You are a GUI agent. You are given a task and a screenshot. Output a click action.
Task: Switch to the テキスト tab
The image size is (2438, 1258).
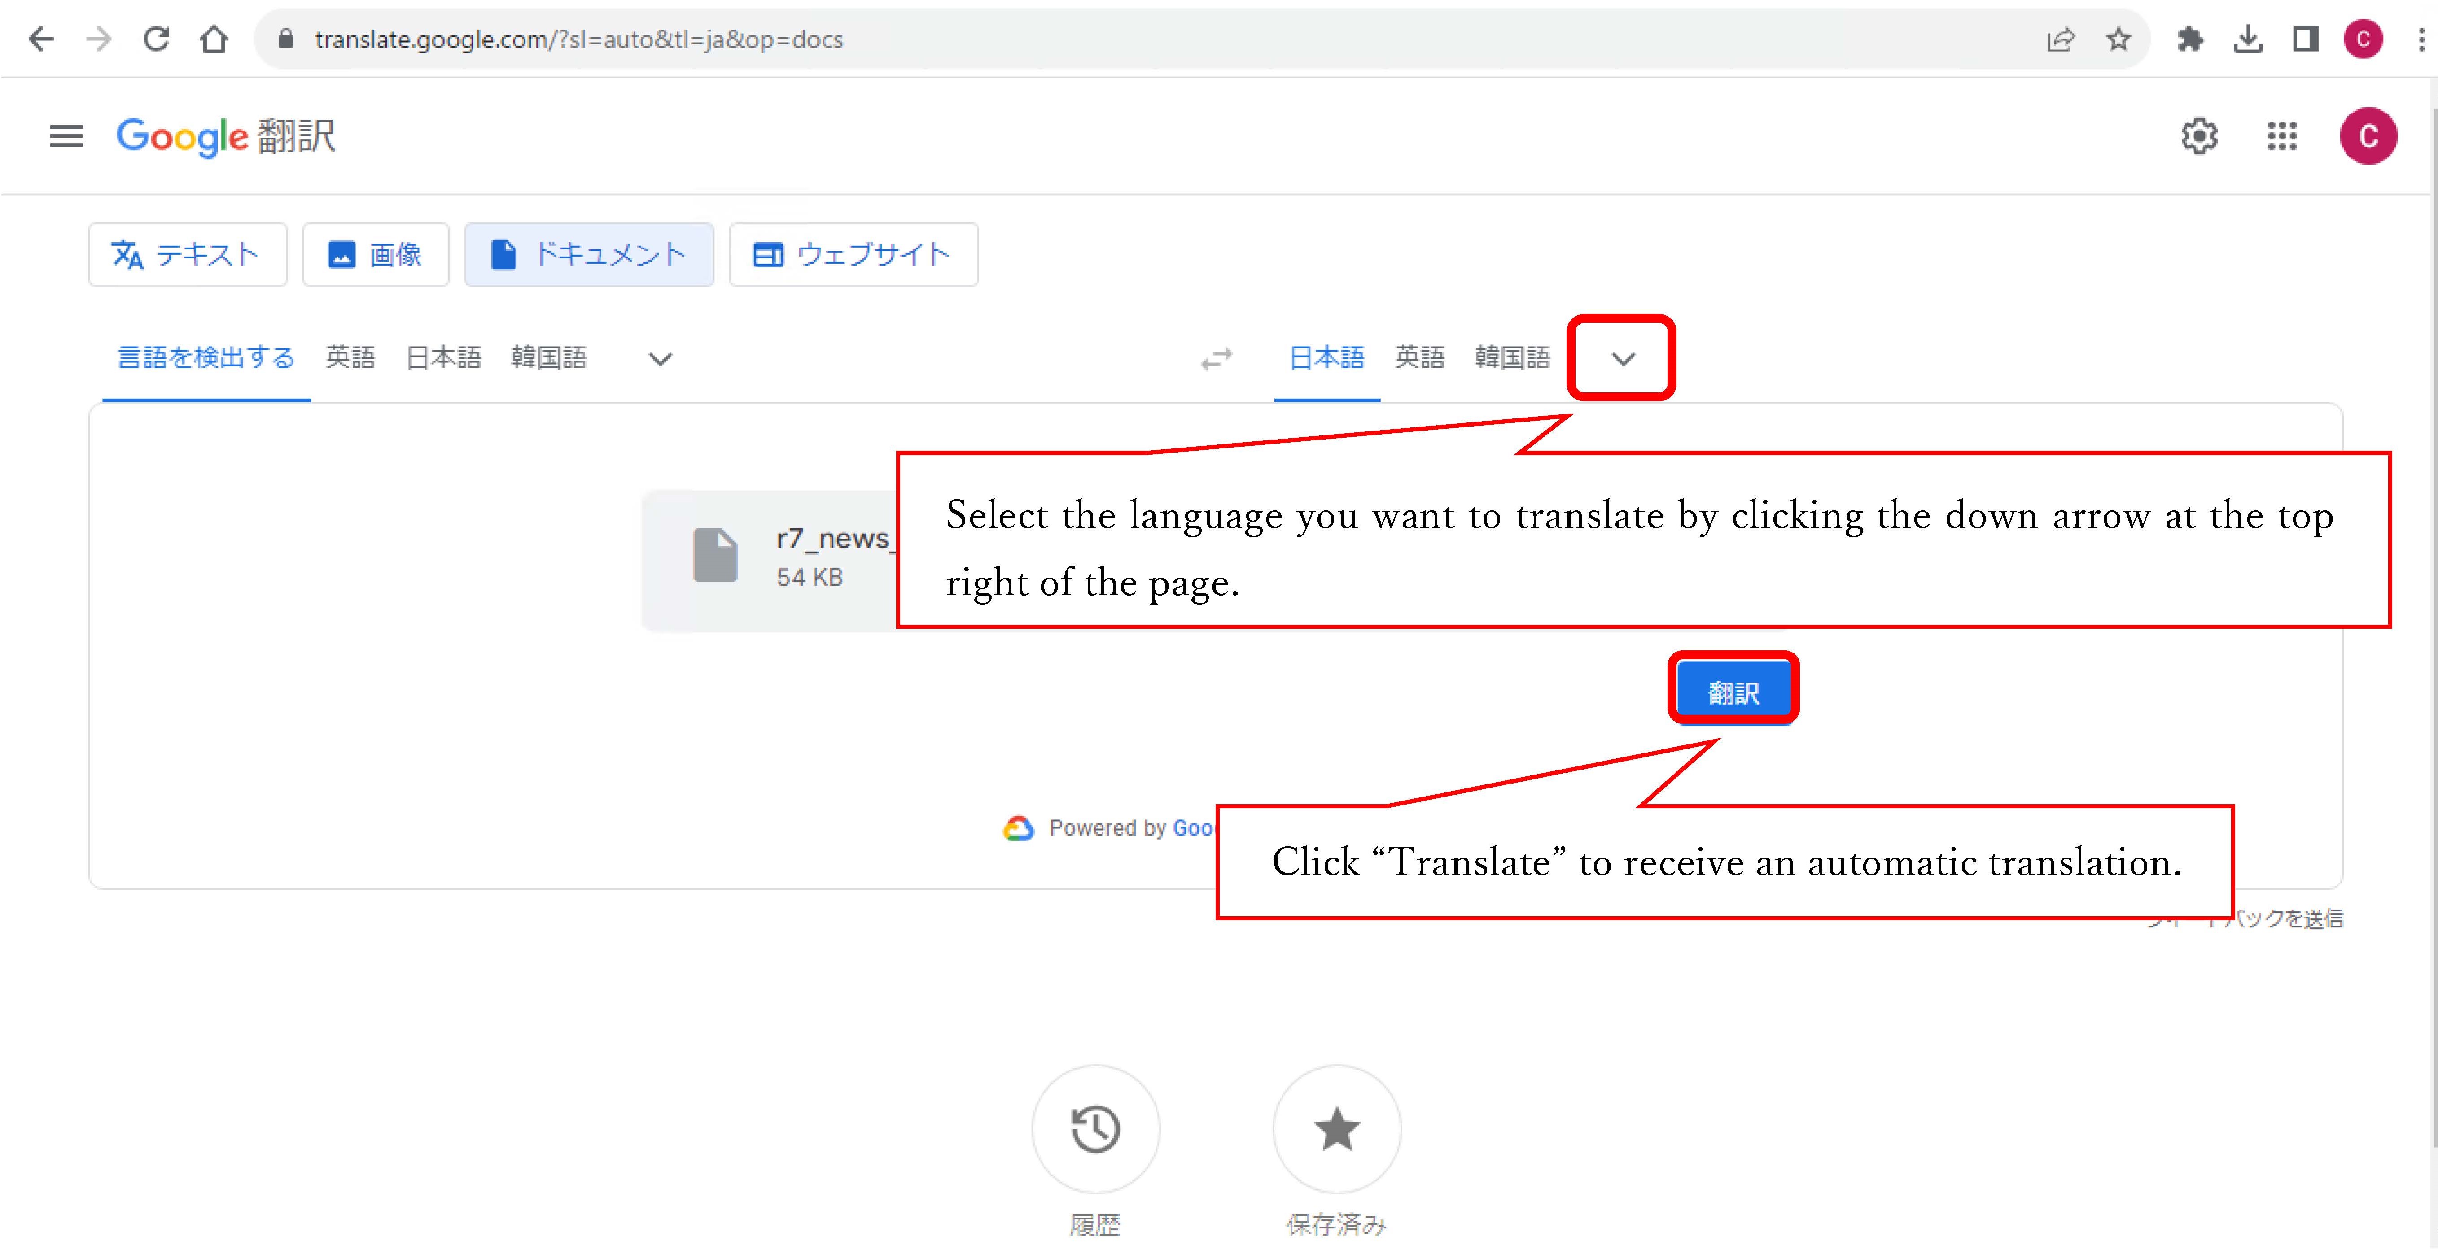coord(188,254)
